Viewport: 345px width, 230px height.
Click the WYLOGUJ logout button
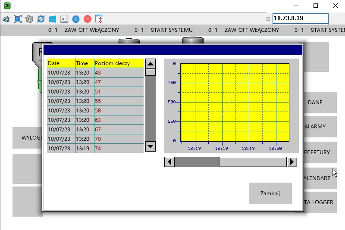pos(27,138)
